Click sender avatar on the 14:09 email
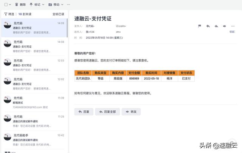 tap(8, 25)
